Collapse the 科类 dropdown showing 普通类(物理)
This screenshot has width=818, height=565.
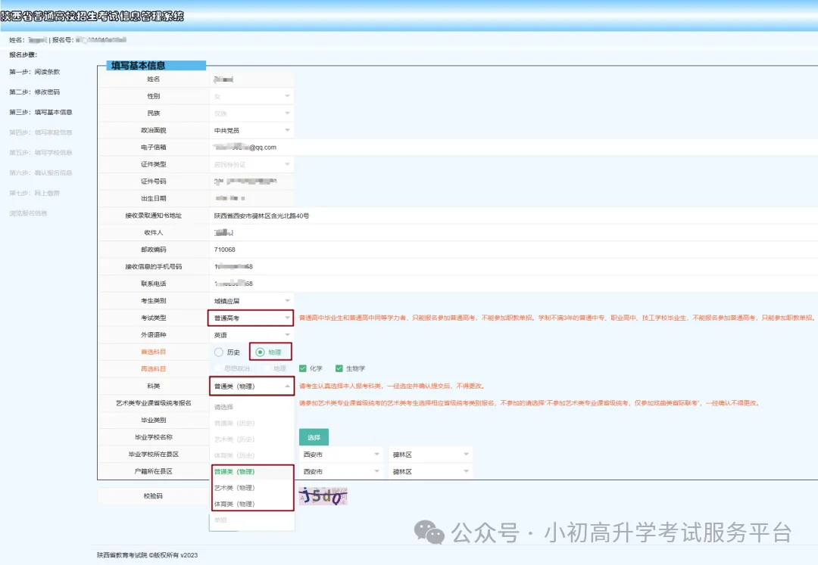tap(252, 386)
